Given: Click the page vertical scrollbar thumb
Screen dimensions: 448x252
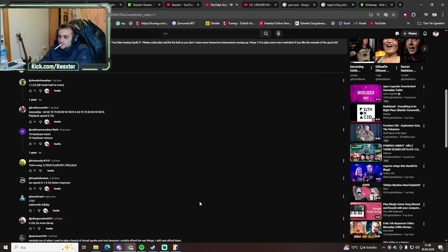Looking at the screenshot, I should (x=446, y=118).
